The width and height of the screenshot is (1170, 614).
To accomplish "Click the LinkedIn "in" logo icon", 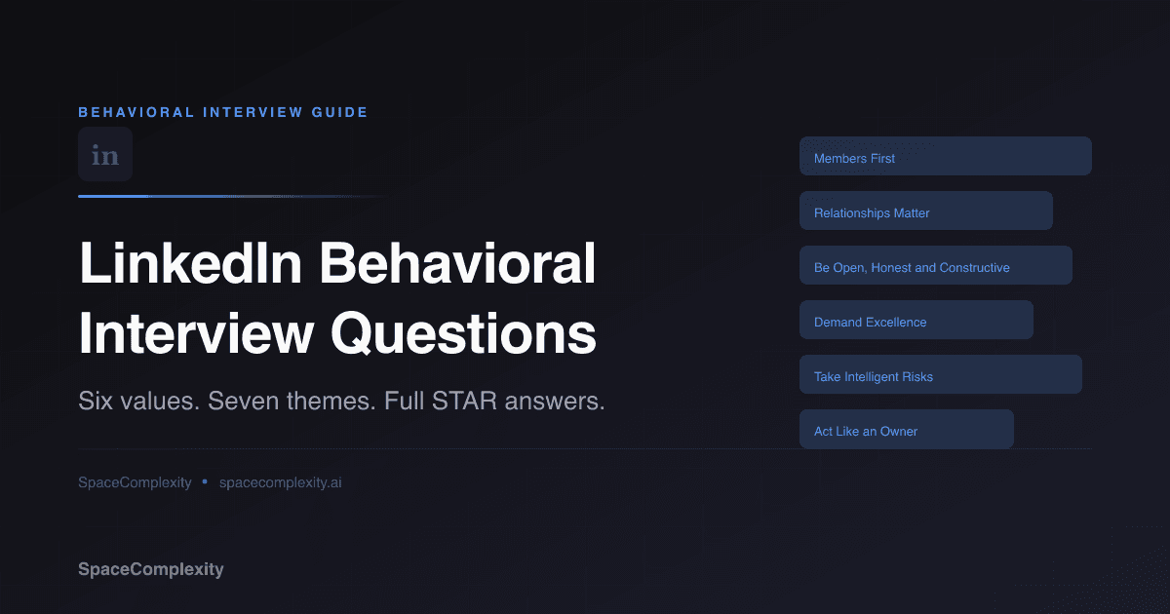I will coord(105,154).
